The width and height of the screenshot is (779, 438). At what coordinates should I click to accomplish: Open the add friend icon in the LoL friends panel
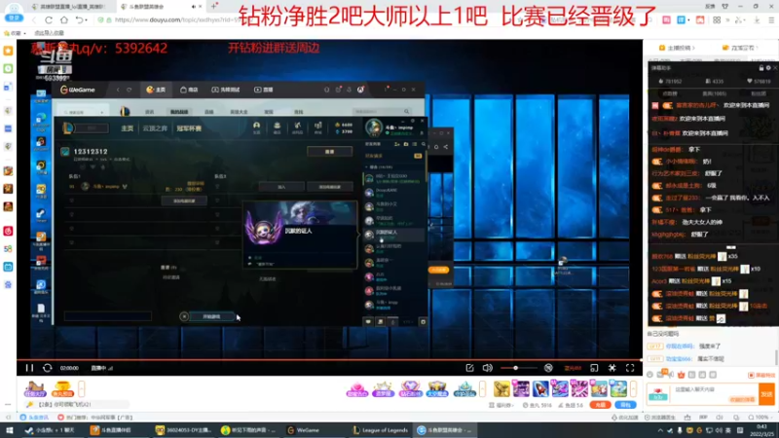(397, 144)
